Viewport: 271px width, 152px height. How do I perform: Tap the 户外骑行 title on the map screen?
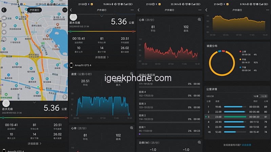click(34, 10)
